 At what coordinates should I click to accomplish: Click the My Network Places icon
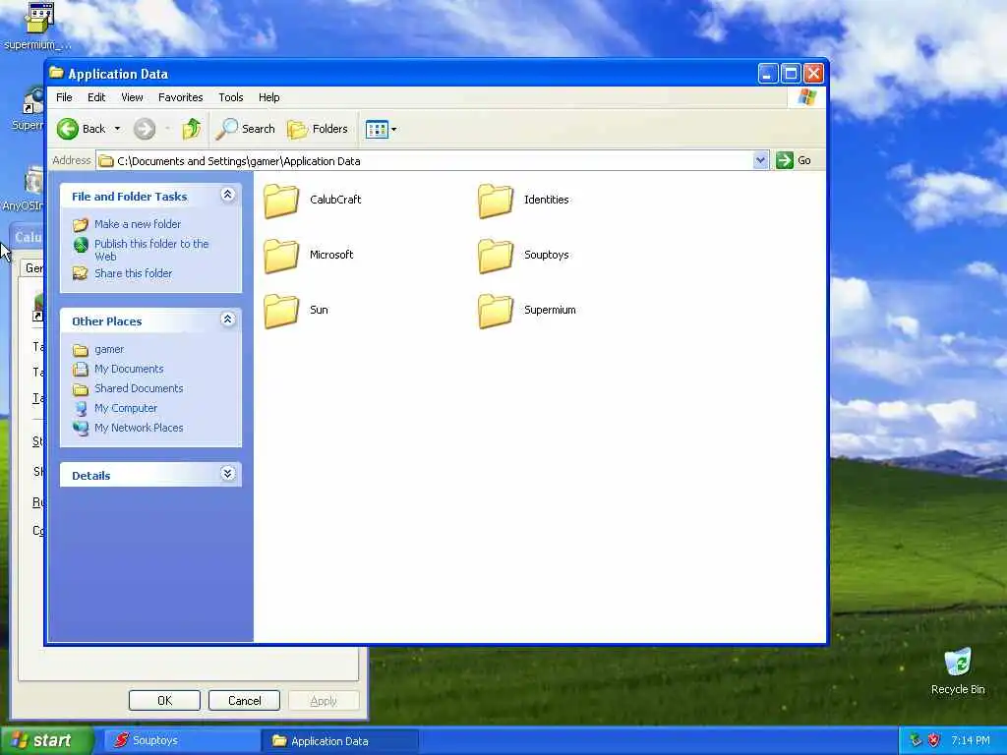(x=81, y=429)
